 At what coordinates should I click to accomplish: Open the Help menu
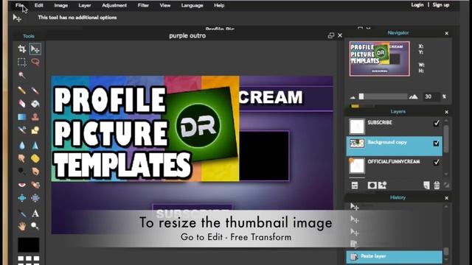coord(219,5)
